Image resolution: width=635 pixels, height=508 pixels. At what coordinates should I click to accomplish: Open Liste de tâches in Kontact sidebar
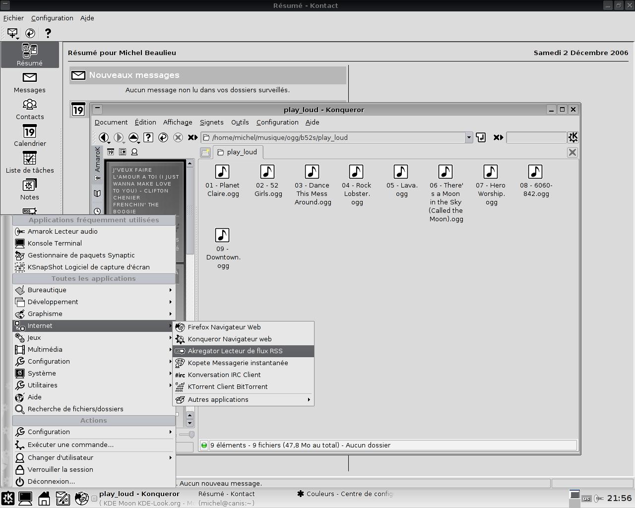coord(30,162)
